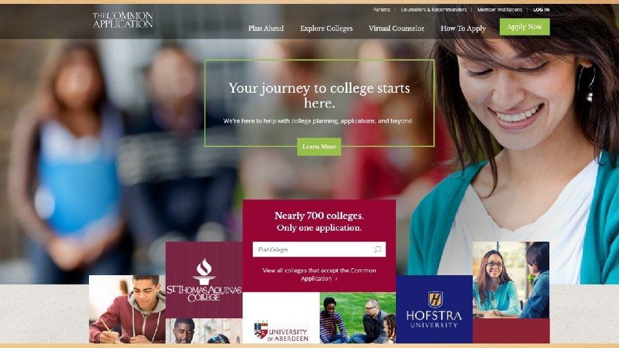Click the Apply Now button

coord(525,27)
